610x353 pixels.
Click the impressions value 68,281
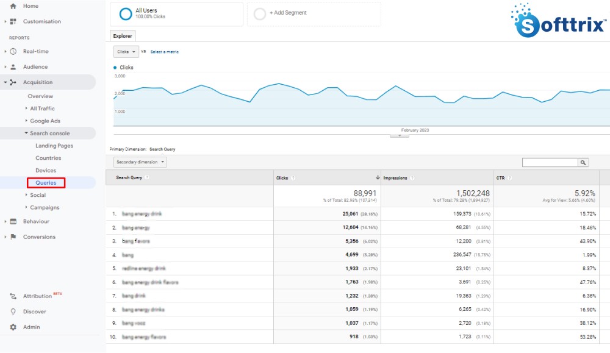click(x=464, y=227)
